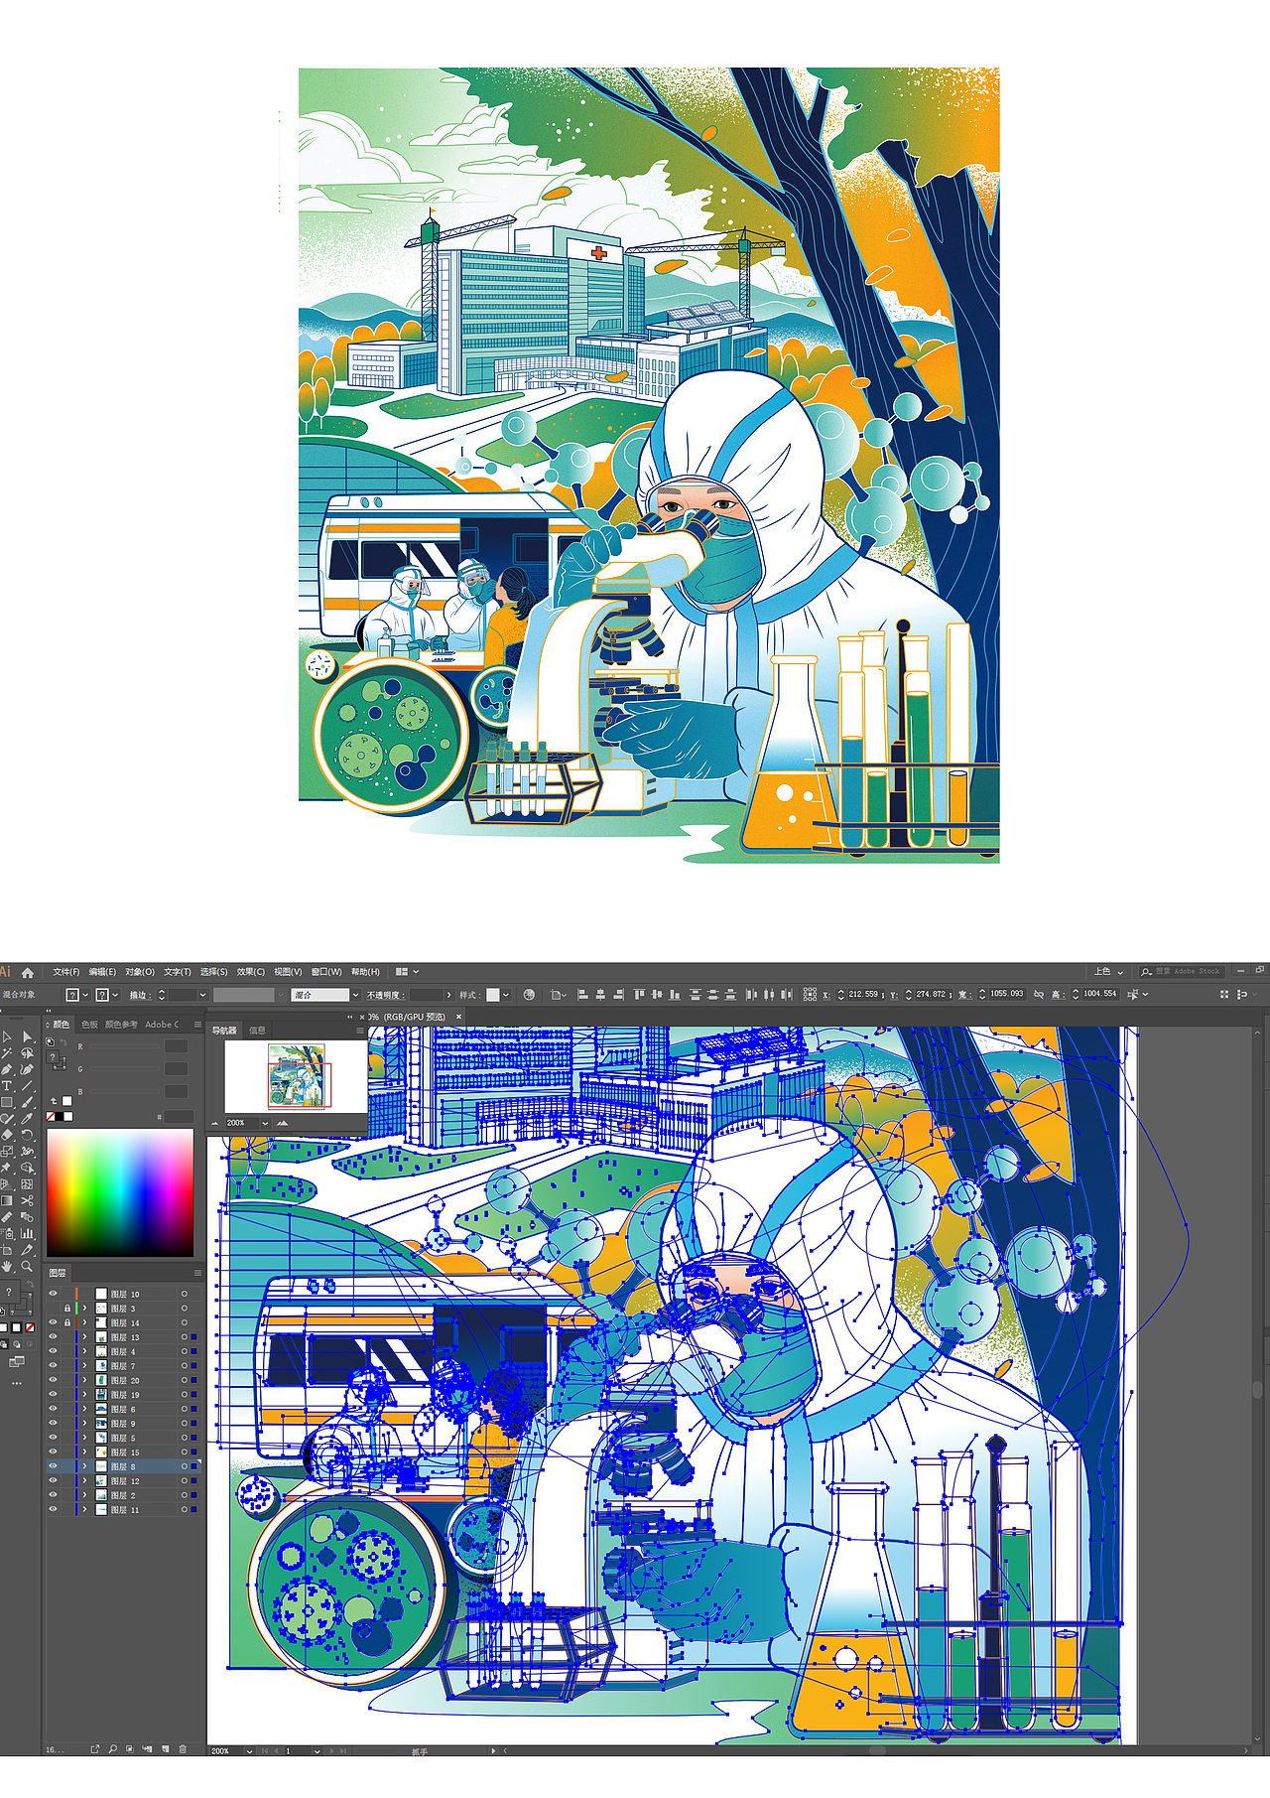Open the 上色 workspace switcher dropdown

[x=1108, y=971]
